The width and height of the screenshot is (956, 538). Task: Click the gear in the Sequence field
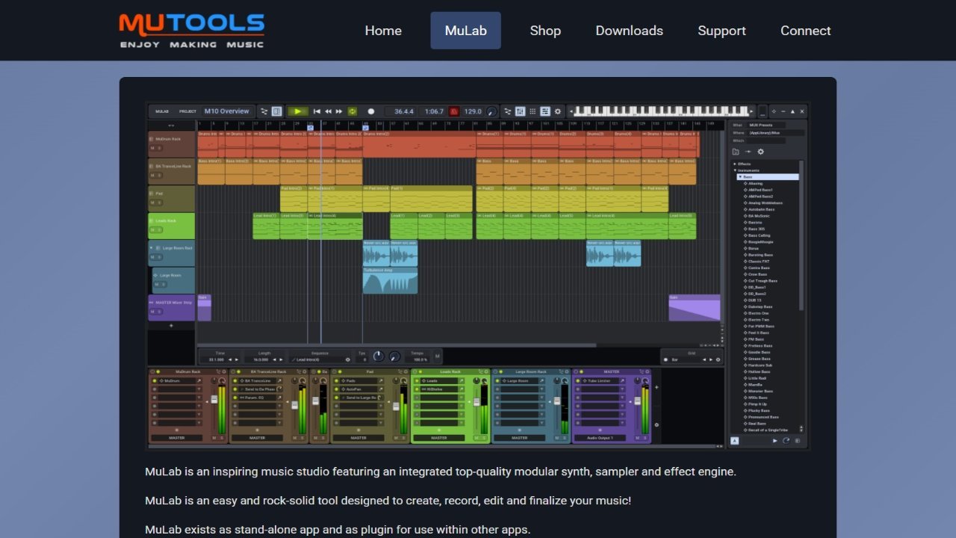point(347,359)
